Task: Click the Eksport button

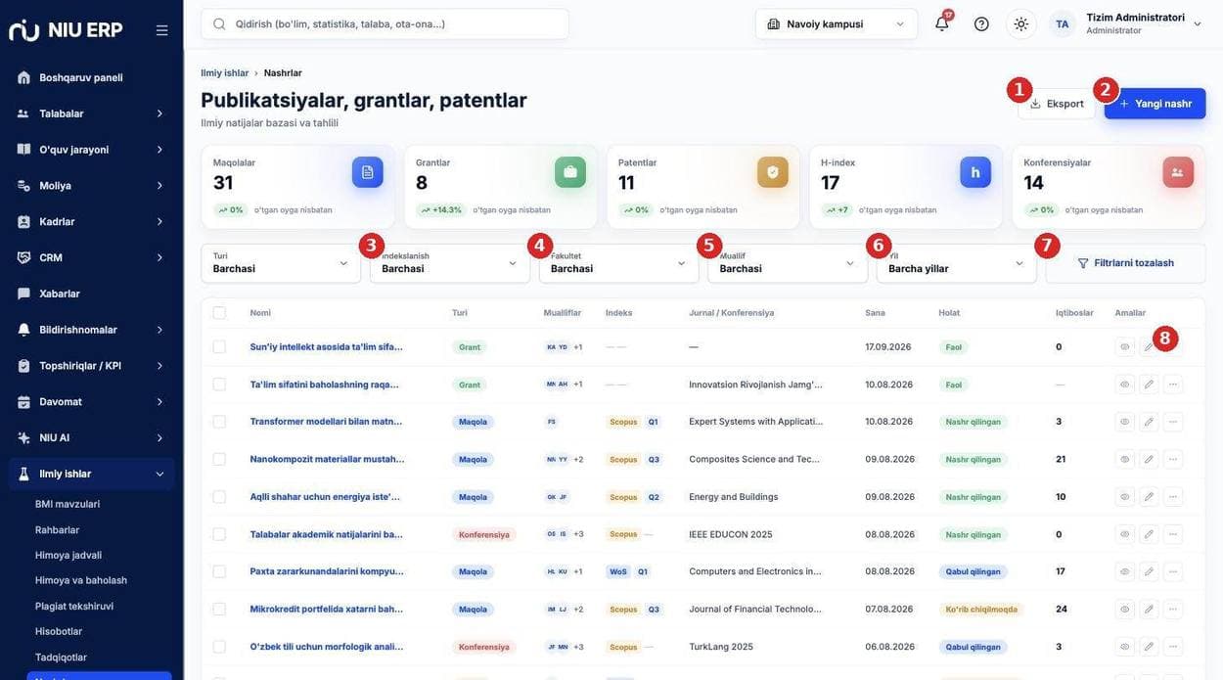Action: click(x=1057, y=104)
